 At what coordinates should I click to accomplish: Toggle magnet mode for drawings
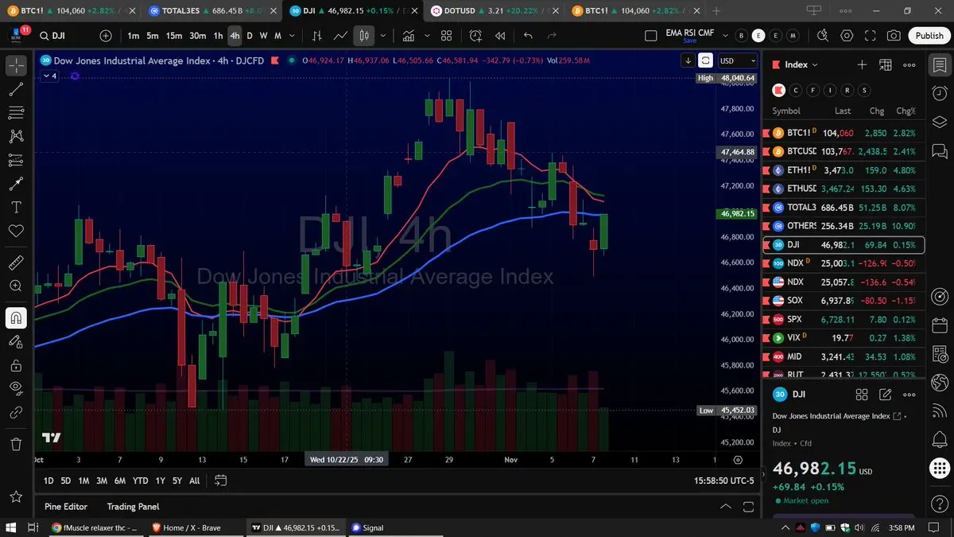[16, 318]
